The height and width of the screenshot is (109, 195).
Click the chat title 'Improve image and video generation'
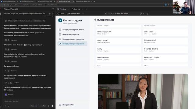[x=25, y=13]
